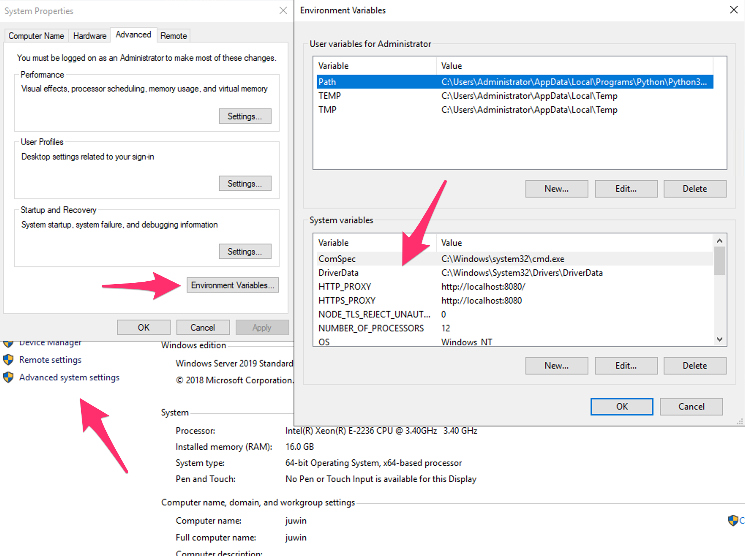Open the Environment Variables button
This screenshot has width=745, height=556.
point(232,285)
